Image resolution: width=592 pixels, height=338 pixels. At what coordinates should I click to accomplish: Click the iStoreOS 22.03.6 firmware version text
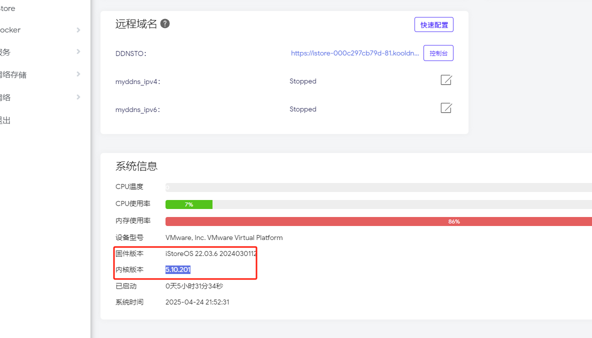click(x=211, y=253)
